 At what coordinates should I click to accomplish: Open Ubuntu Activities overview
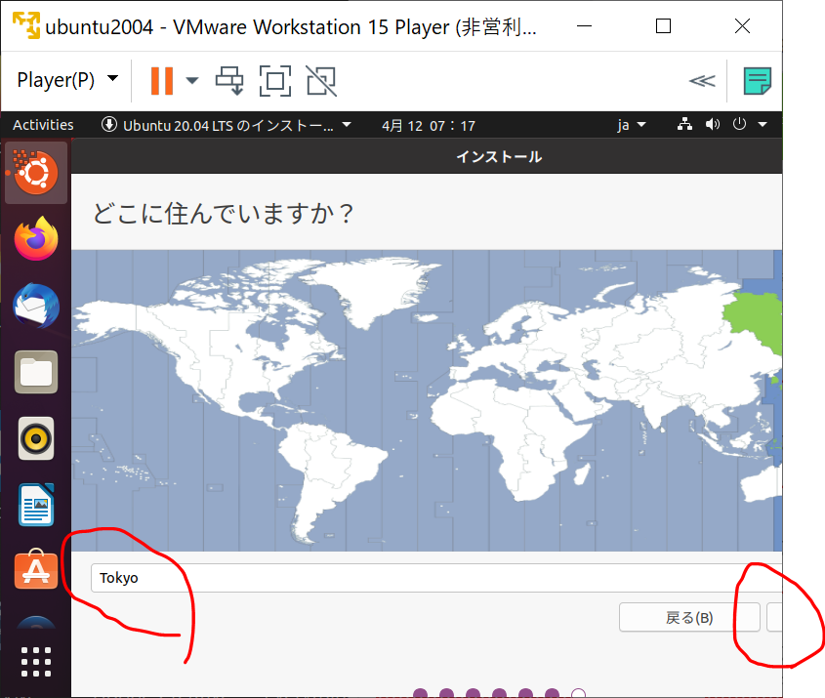click(43, 125)
